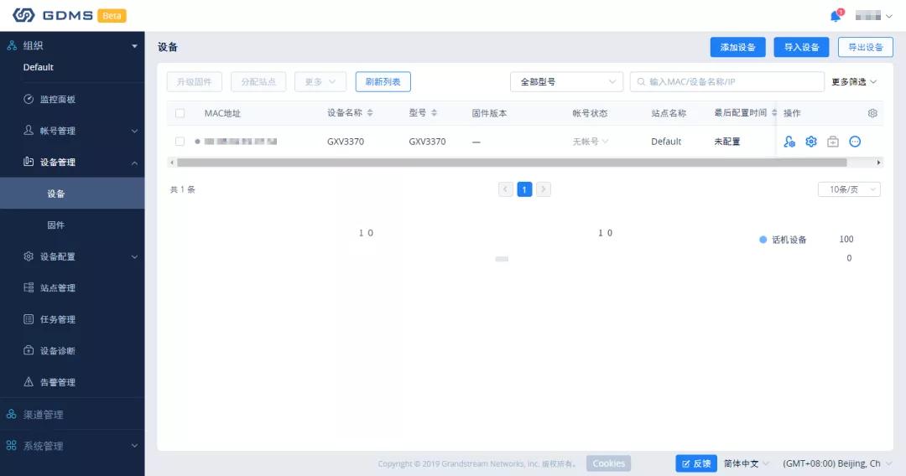Viewport: 906px width, 476px height.
Task: Open the user account dropdown
Action: [x=873, y=16]
